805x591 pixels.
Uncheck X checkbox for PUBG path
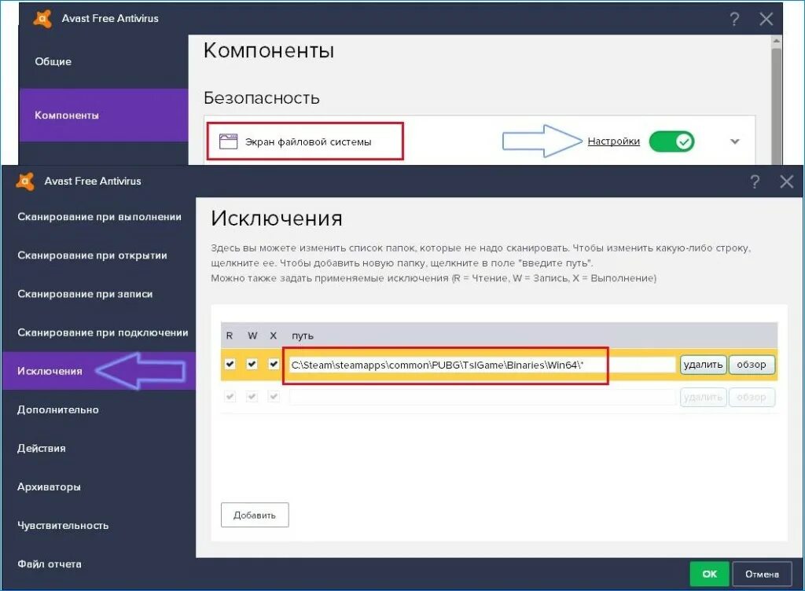(x=274, y=364)
